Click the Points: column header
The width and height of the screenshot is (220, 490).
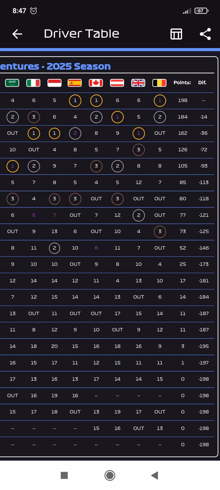[x=182, y=83]
